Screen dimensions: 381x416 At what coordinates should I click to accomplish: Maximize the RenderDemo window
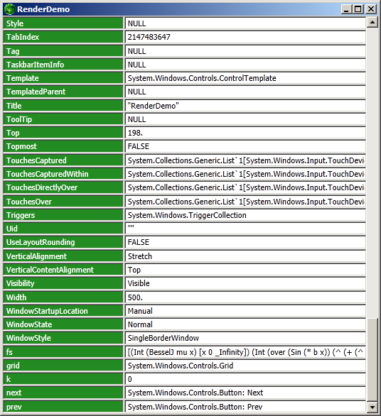[358, 9]
